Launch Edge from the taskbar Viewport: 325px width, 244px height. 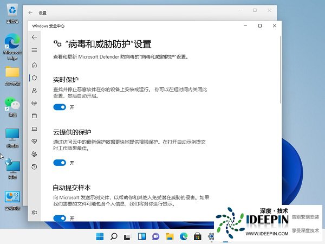coord(184,236)
